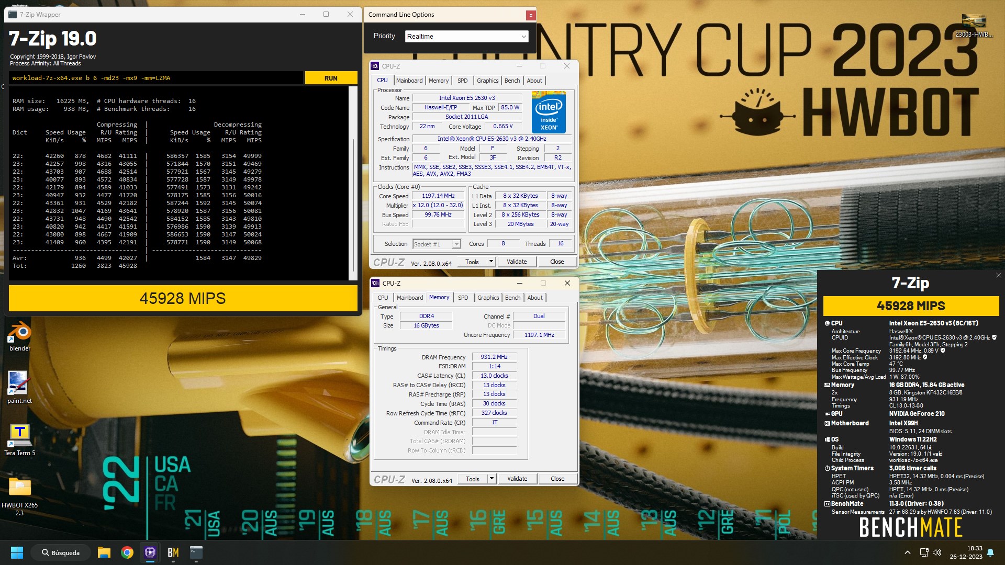
Task: Open the Priority dropdown set to Realtime
Action: (x=466, y=36)
